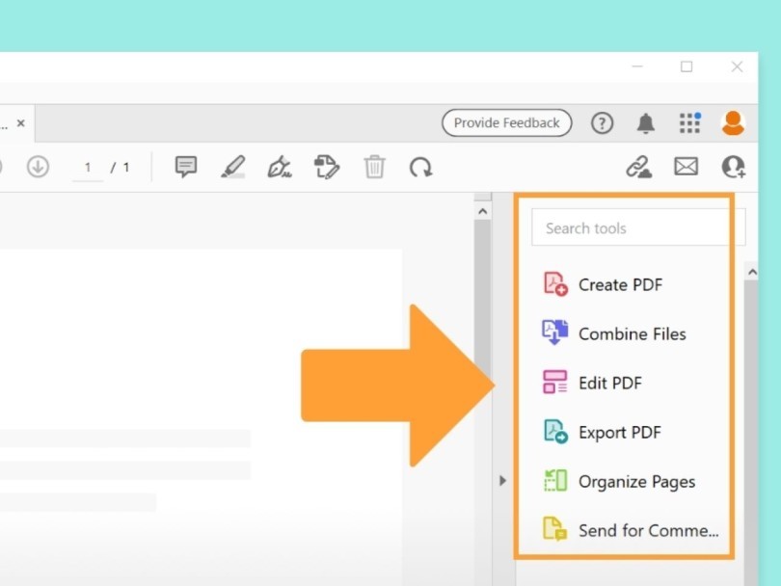This screenshot has height=586, width=781.
Task: Open the document editing stamp tool
Action: pos(325,166)
